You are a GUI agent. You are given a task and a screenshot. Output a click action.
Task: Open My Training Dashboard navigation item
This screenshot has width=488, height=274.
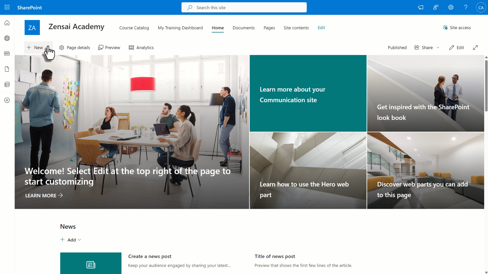(x=180, y=28)
